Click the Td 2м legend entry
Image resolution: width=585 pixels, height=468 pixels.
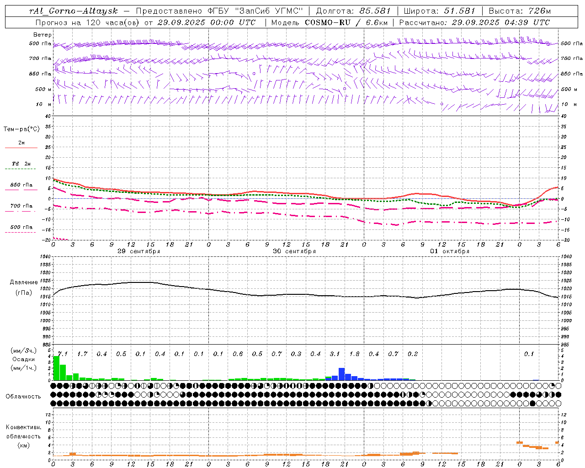pyautogui.click(x=21, y=164)
